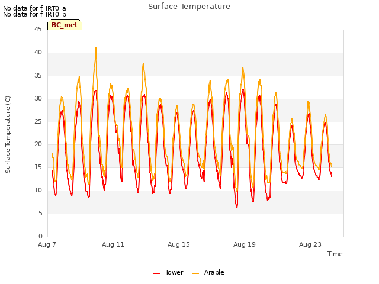Click the 'Aug 15' x-axis tick label

coord(179,244)
